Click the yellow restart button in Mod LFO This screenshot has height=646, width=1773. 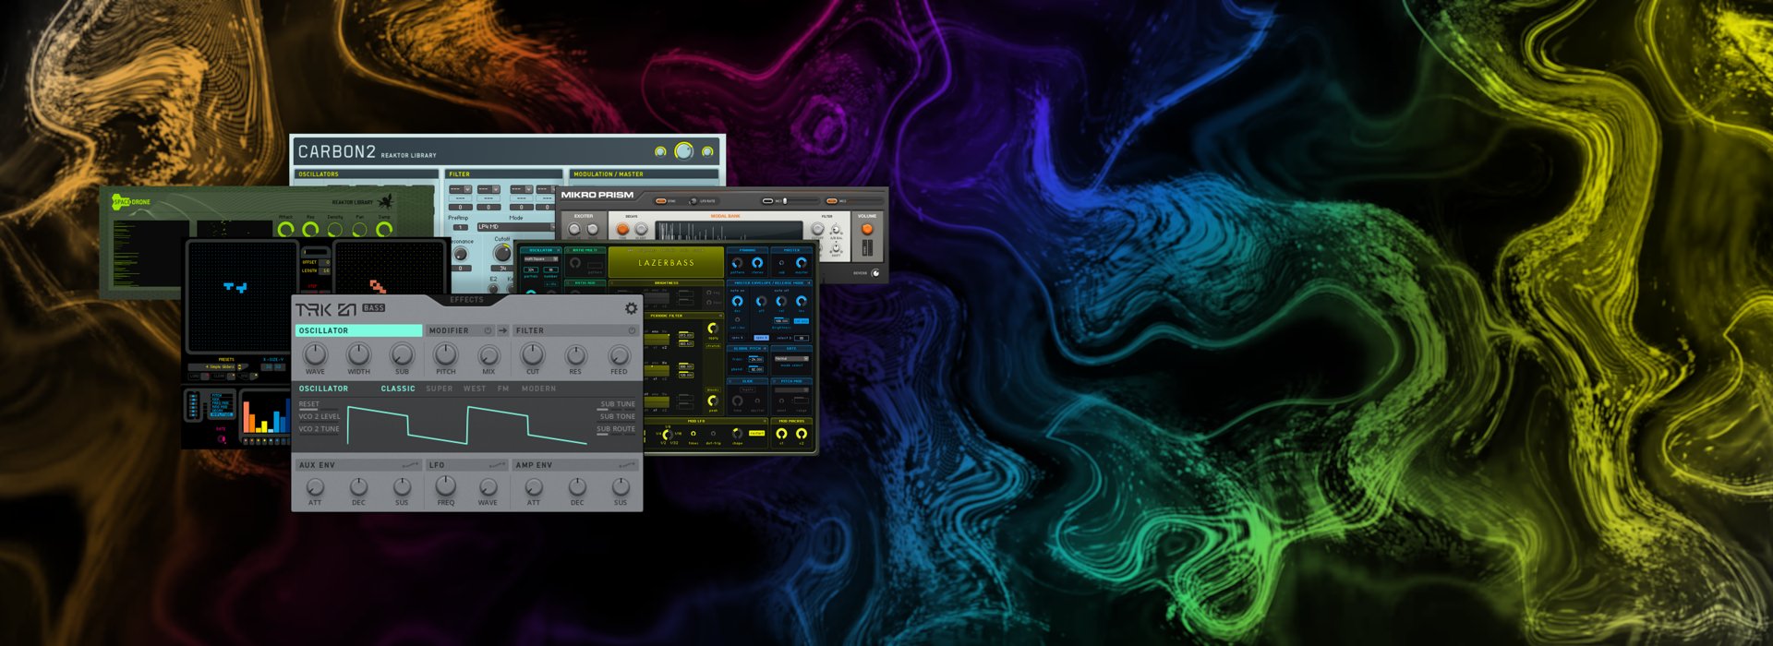pos(757,433)
